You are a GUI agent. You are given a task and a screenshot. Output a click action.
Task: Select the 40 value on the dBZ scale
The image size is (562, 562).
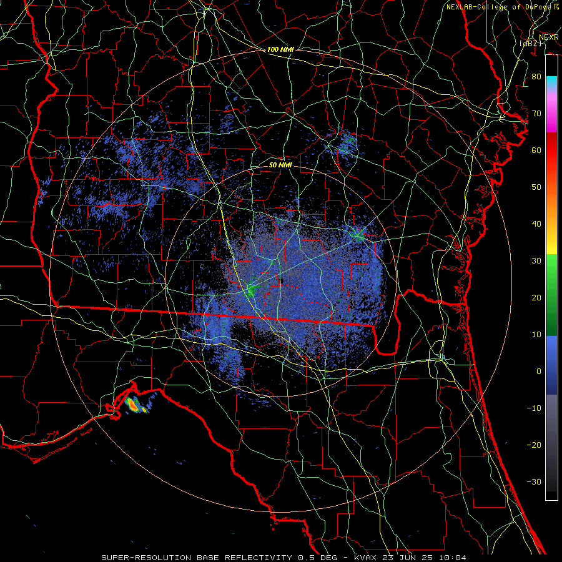536,224
